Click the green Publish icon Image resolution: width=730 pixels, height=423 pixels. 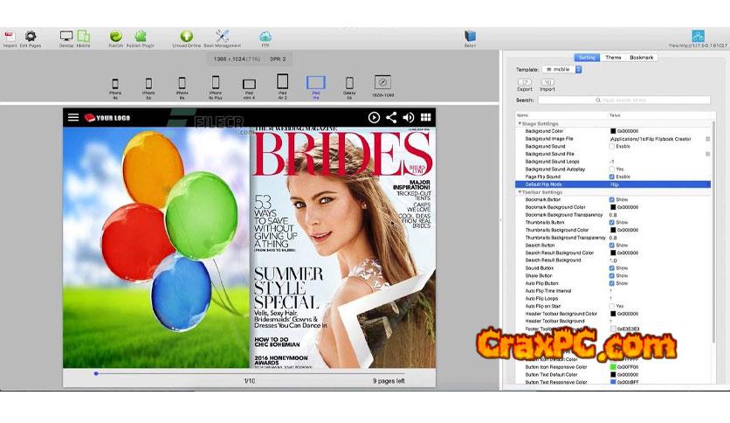(x=115, y=37)
